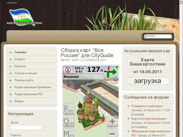Screen dimensions: 183x137
Task: Open Редактирование Speedcam page
Action: tap(33, 87)
